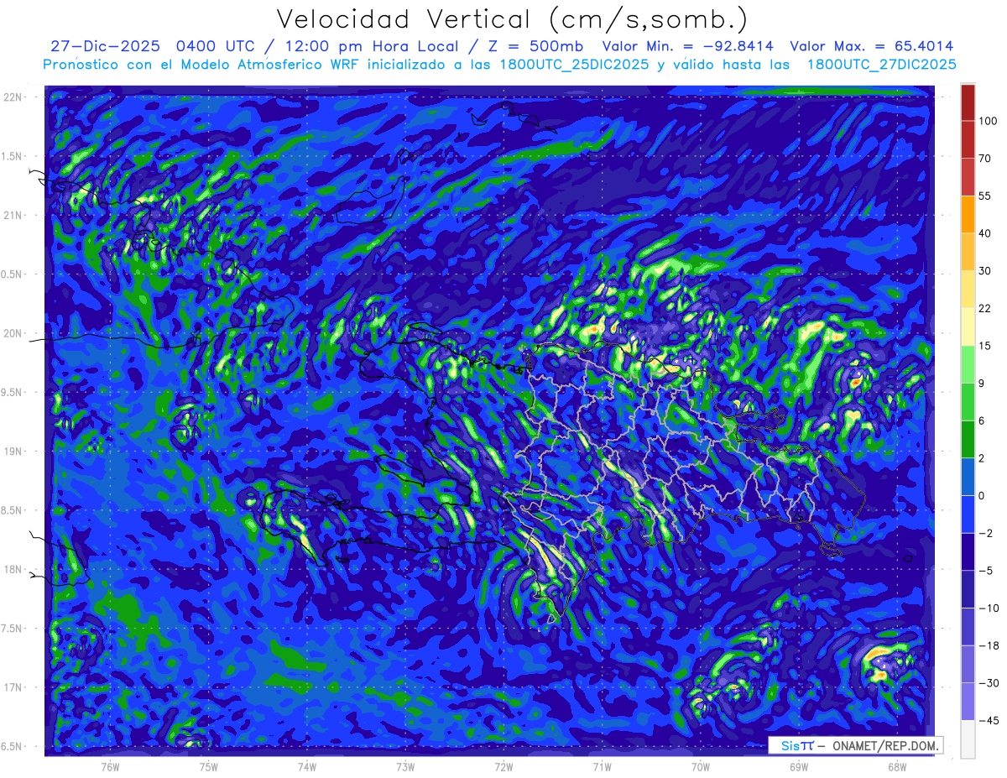Viewport: 1007px width, 778px height.
Task: Click the blue swatch between 0 and 2
Action: 968,477
